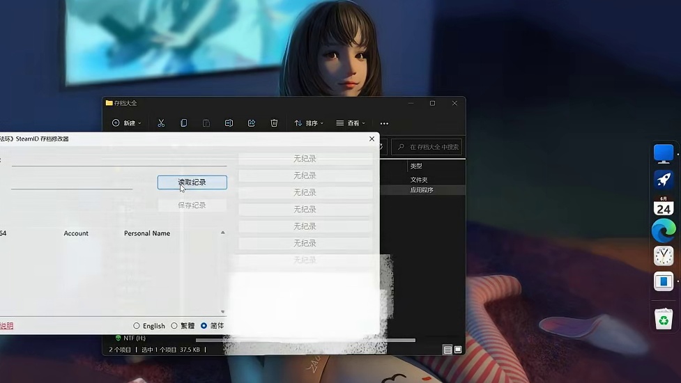Expand the 查看 view dropdown
Screen dimensions: 681x383
point(351,123)
